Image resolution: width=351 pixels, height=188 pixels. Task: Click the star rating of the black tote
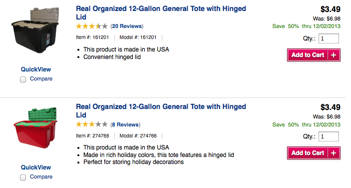pyautogui.click(x=92, y=26)
